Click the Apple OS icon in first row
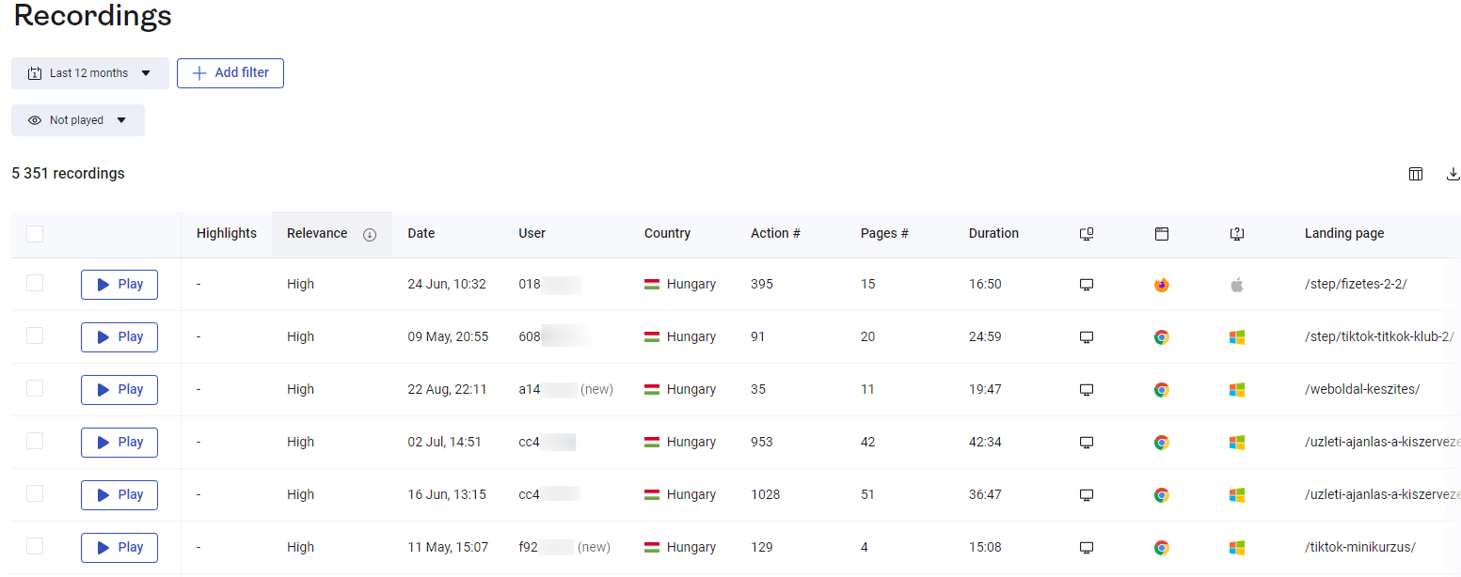This screenshot has width=1461, height=577. 1237,285
